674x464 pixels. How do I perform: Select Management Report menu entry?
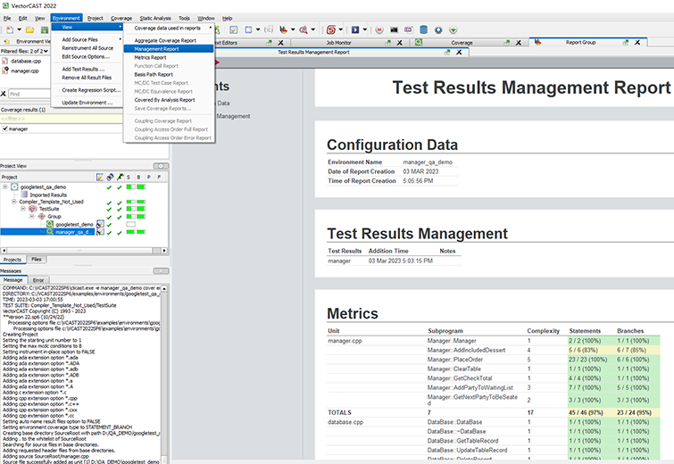[169, 49]
